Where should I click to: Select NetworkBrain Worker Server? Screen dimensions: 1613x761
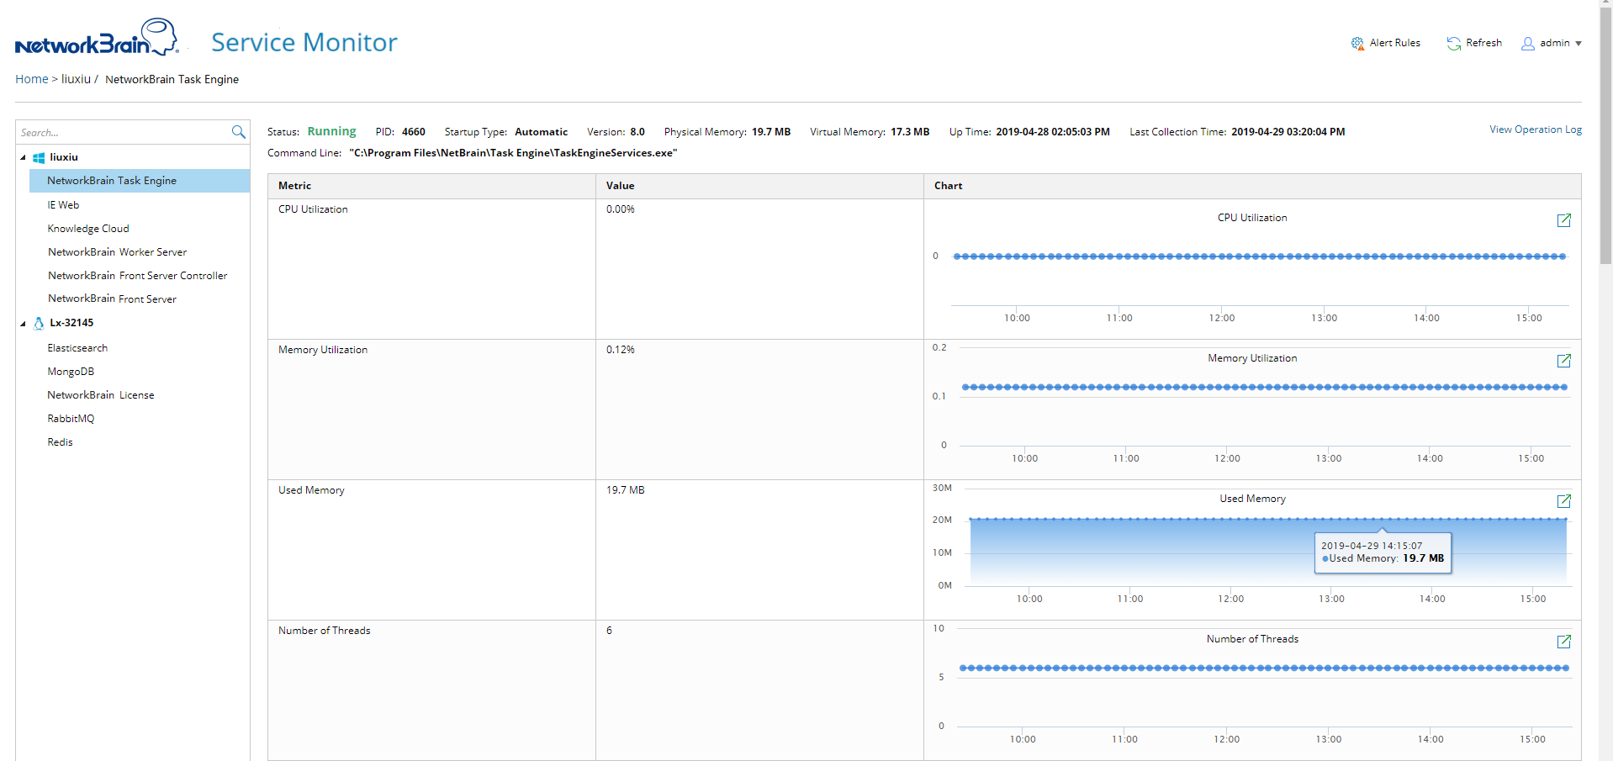[x=118, y=252]
